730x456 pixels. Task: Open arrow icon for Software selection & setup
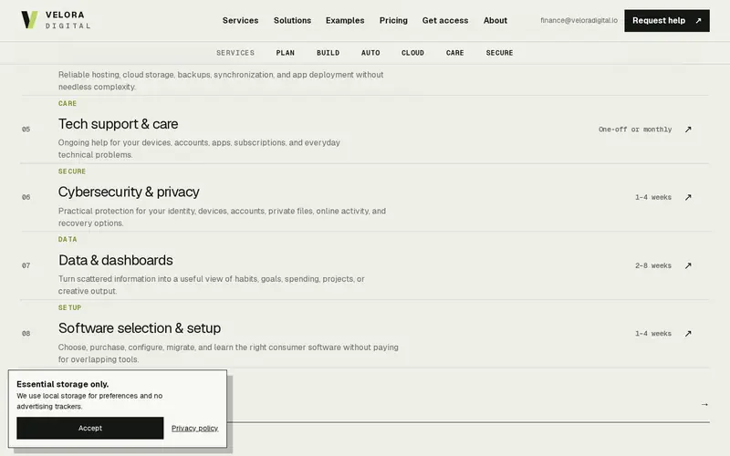click(x=688, y=334)
